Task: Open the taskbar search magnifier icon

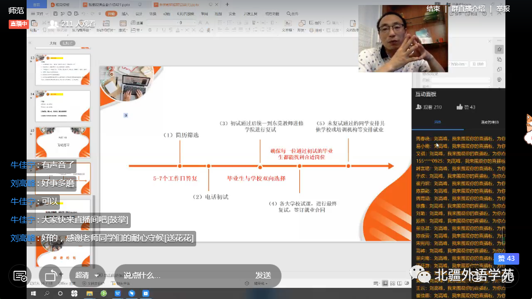Action: point(46,293)
